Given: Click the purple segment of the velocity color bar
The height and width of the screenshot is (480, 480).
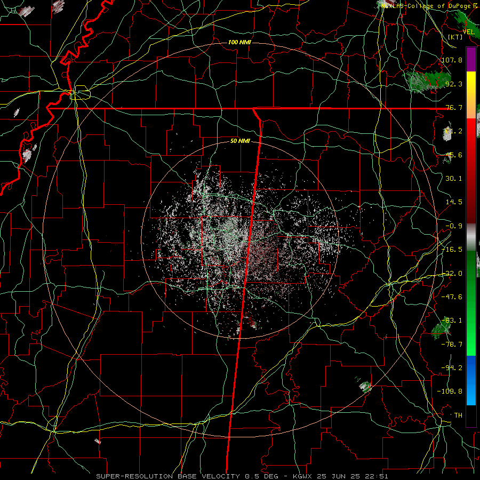Looking at the screenshot, I should 471,59.
